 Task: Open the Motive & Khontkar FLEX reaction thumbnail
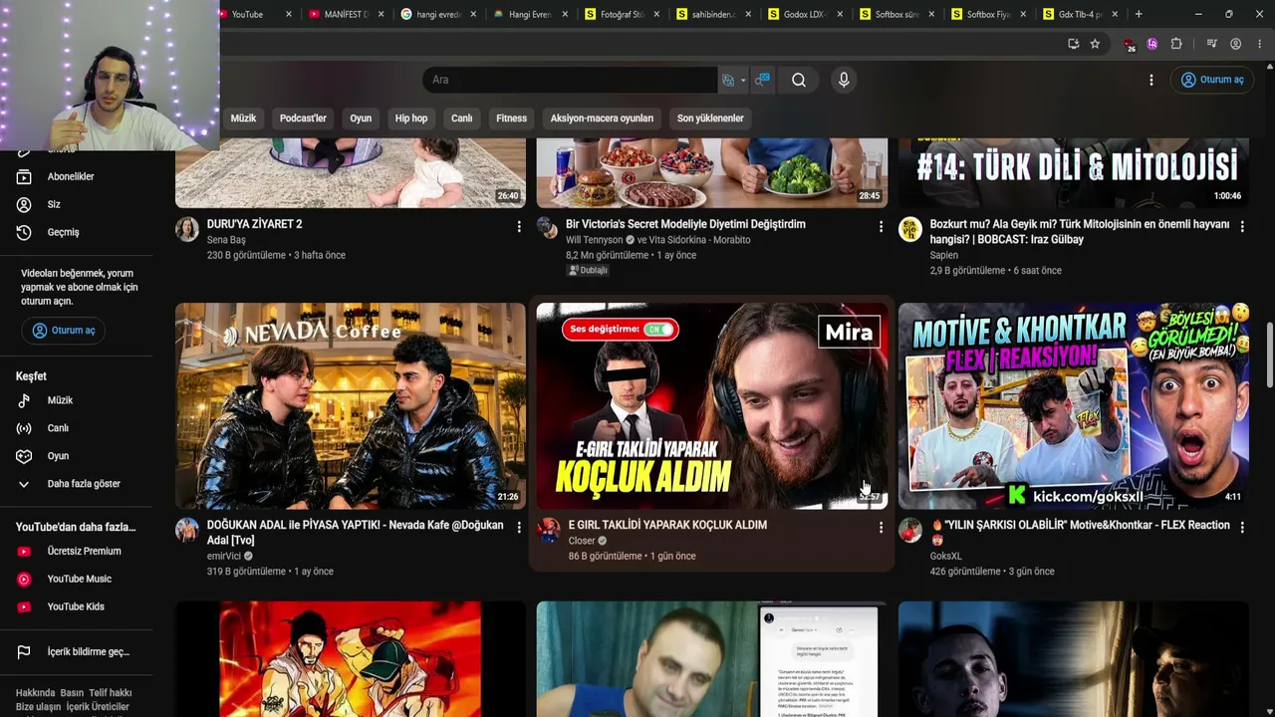tap(1074, 406)
